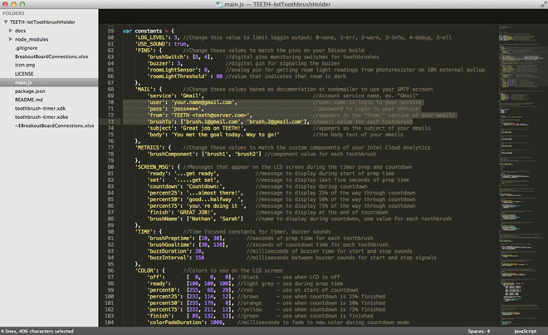
Task: Close the window with red button
Action: point(5,4)
